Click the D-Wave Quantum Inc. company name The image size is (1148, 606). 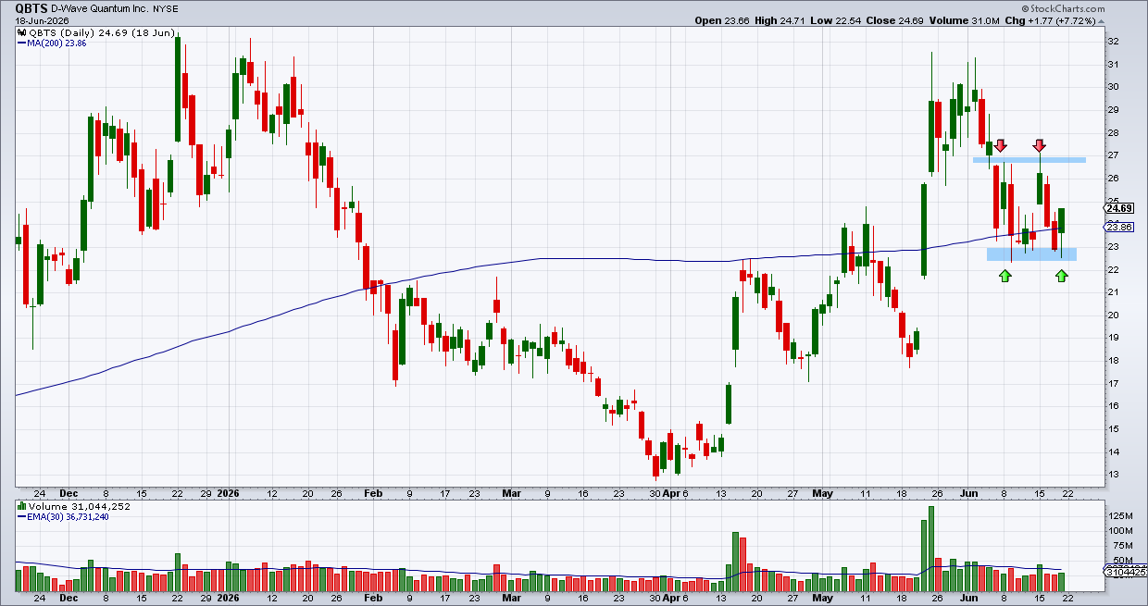98,8
